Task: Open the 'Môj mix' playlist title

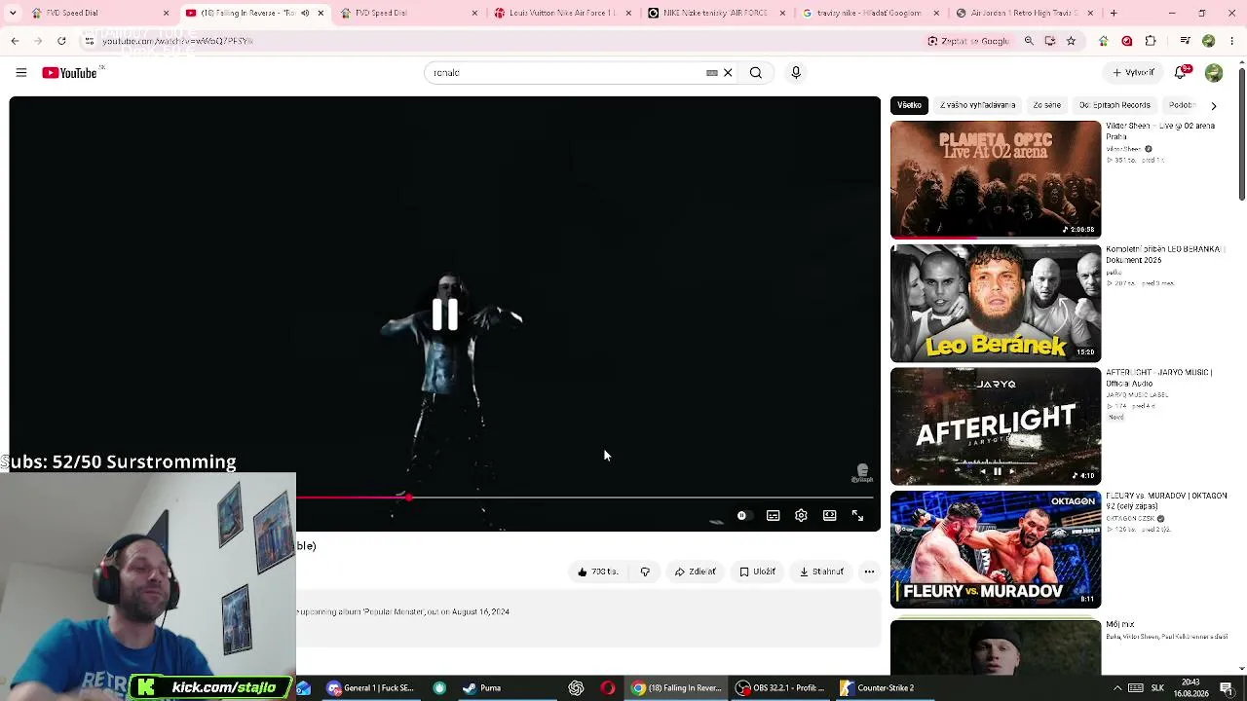Action: pos(1120,624)
